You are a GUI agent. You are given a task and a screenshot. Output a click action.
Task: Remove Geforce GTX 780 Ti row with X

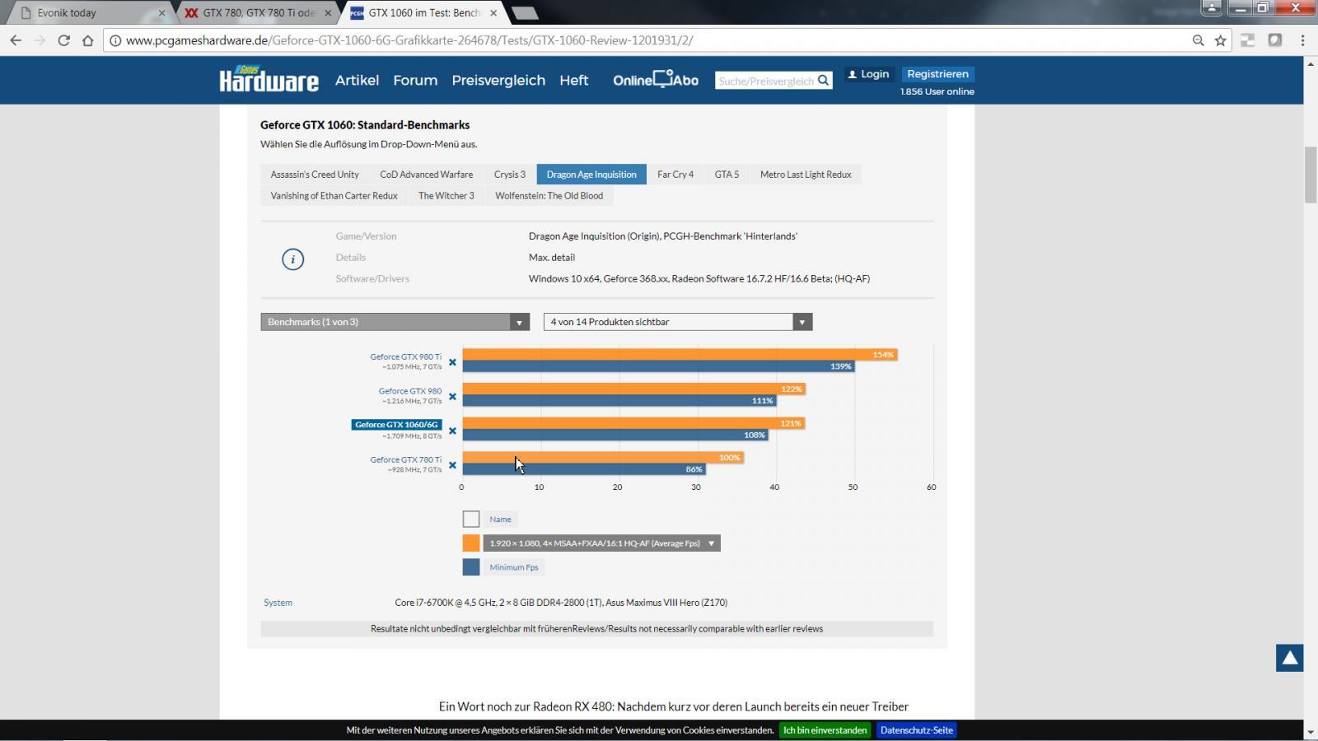point(452,465)
